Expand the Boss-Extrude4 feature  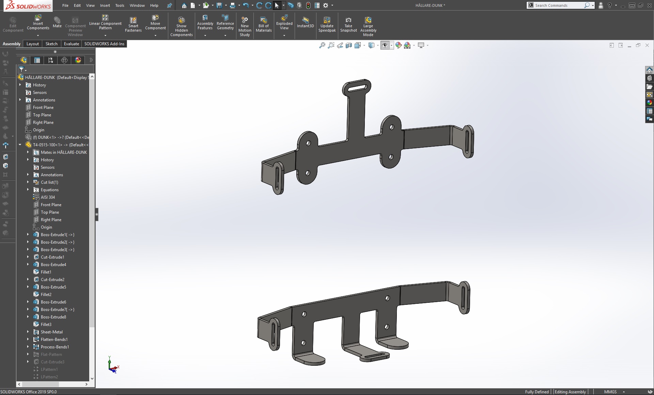pos(28,264)
